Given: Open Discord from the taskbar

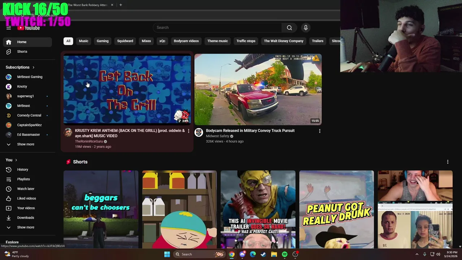Looking at the screenshot, I should (243, 254).
